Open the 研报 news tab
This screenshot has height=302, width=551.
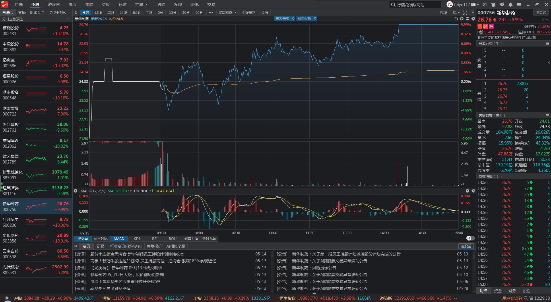(101, 246)
